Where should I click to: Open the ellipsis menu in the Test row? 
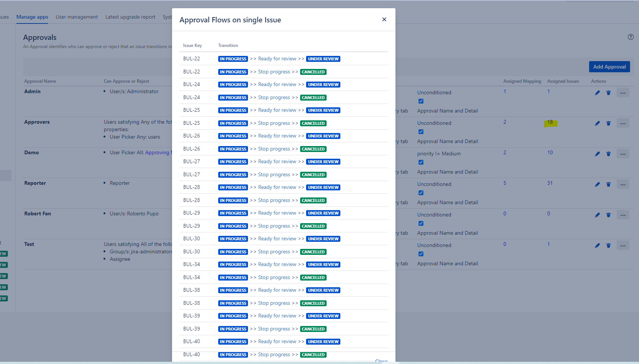623,246
